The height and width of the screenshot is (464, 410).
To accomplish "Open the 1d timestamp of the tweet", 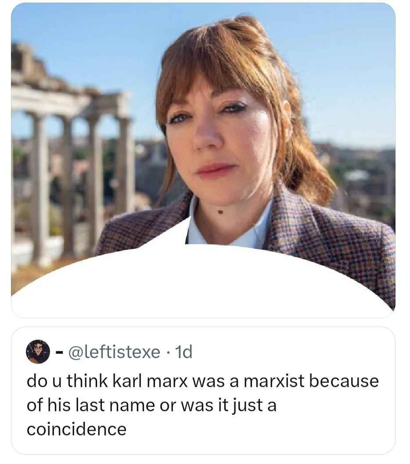I will (x=183, y=352).
